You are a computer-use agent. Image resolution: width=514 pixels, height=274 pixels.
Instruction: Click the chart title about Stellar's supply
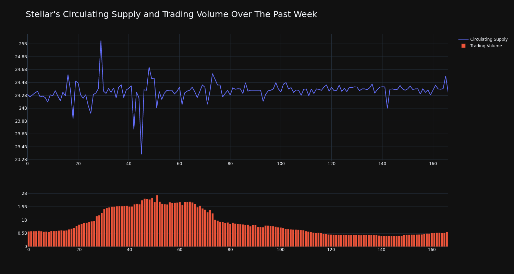171,14
